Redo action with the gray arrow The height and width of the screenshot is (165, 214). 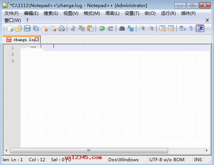tap(111, 28)
